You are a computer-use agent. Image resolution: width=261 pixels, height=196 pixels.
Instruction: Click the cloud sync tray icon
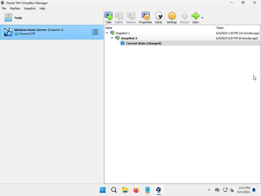click(x=217, y=190)
